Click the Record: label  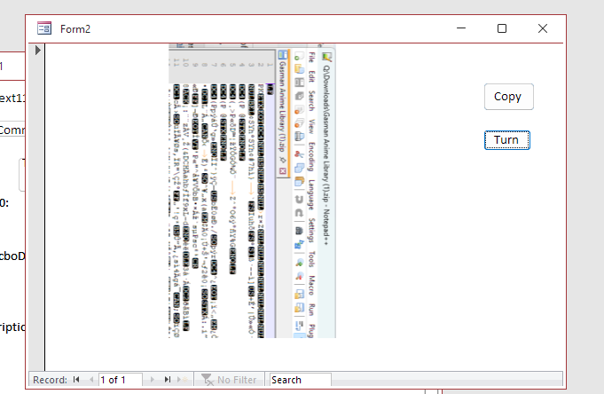(x=50, y=380)
